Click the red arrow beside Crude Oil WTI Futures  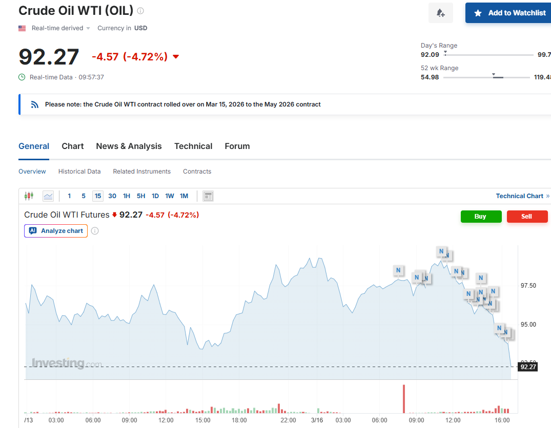point(114,215)
